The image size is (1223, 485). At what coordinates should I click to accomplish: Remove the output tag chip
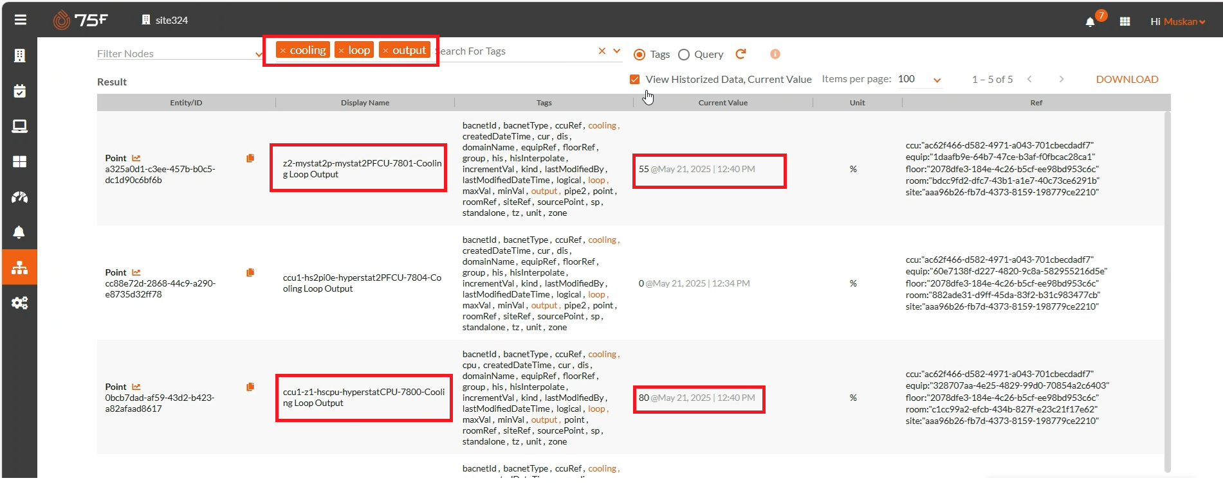point(385,51)
